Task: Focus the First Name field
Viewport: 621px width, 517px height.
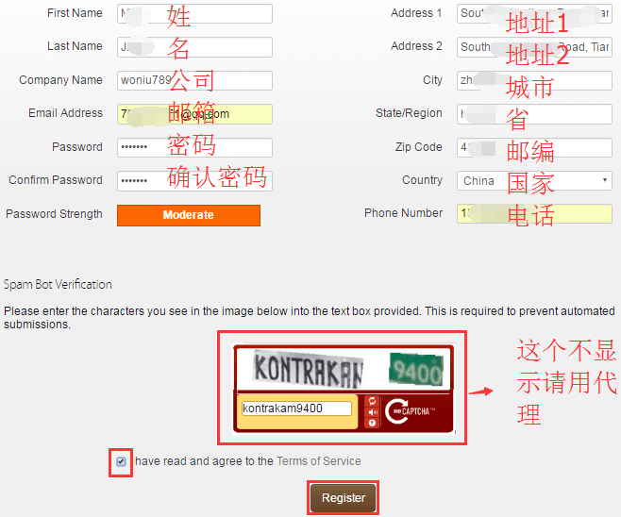Action: pos(194,13)
